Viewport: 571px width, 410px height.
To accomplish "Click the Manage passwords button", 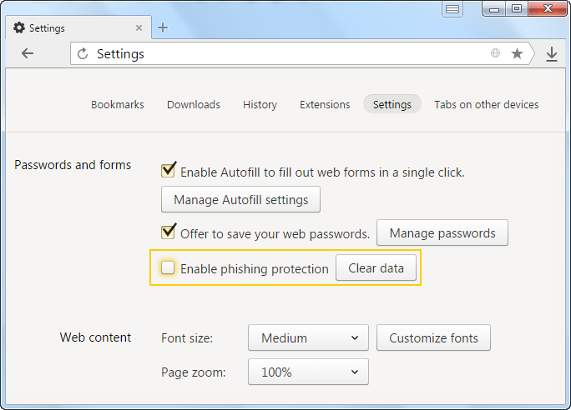I will [x=442, y=232].
